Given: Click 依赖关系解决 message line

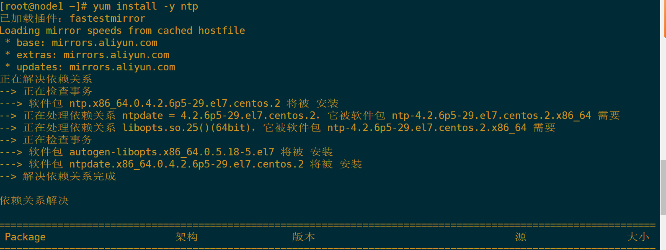Looking at the screenshot, I should click(34, 201).
